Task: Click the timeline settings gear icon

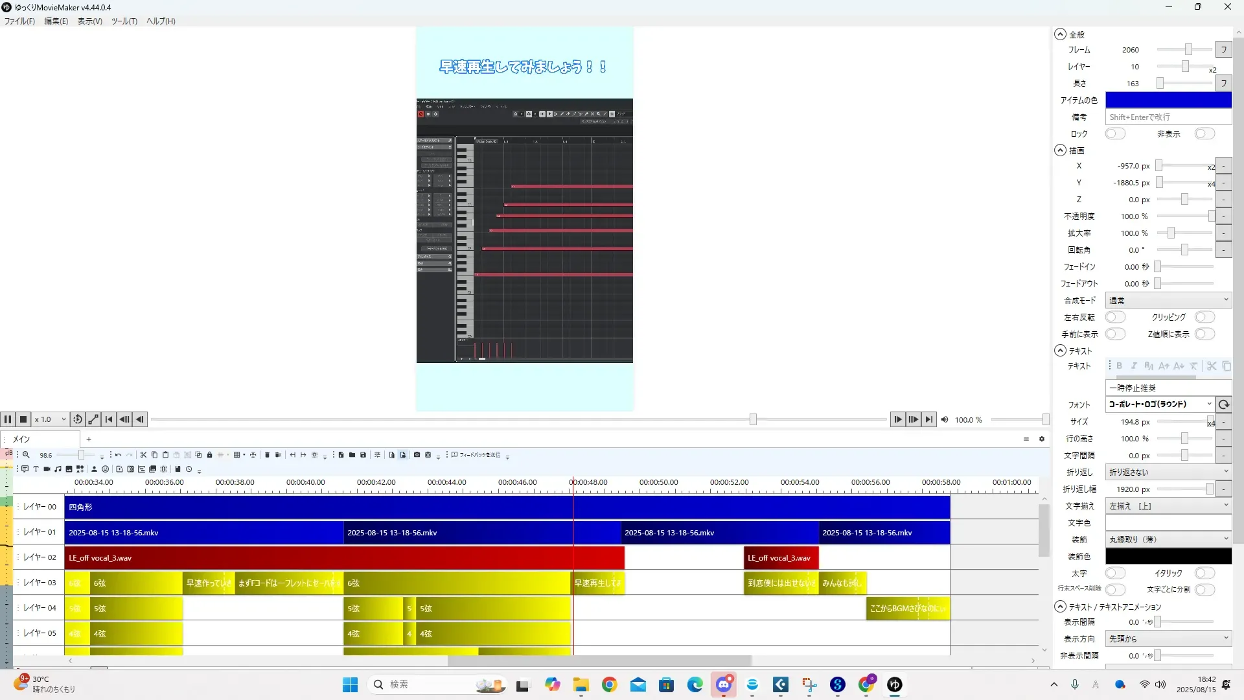Action: pyautogui.click(x=1042, y=439)
